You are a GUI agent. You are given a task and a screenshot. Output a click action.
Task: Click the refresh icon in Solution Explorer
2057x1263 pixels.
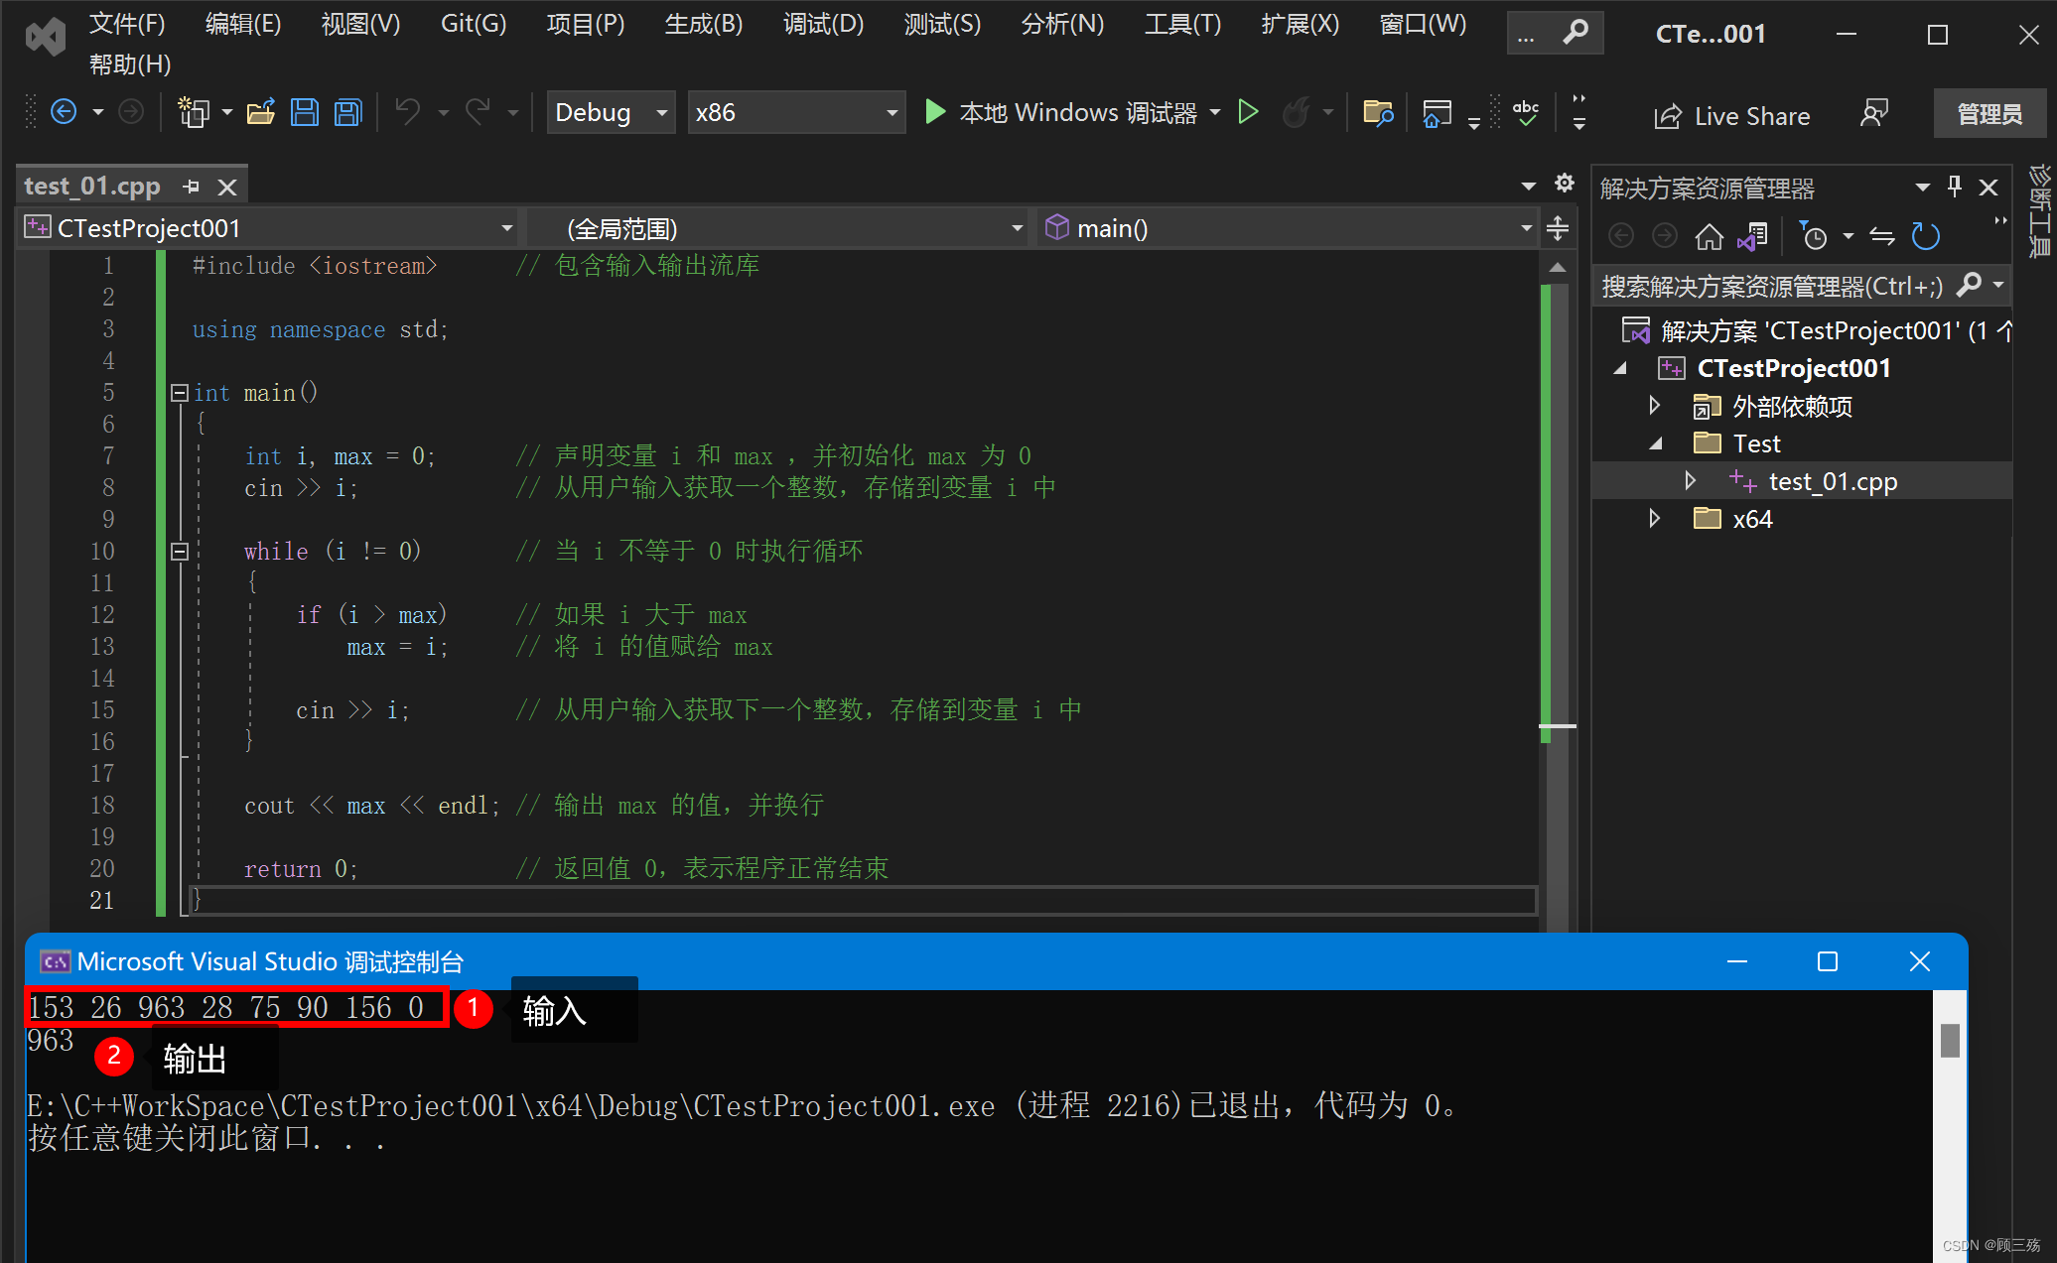(1925, 236)
